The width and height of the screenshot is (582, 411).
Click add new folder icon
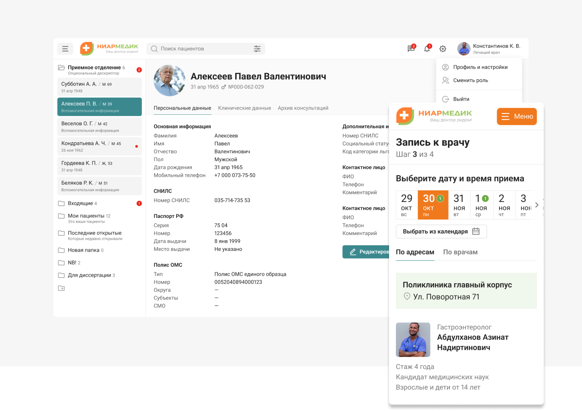click(x=61, y=288)
